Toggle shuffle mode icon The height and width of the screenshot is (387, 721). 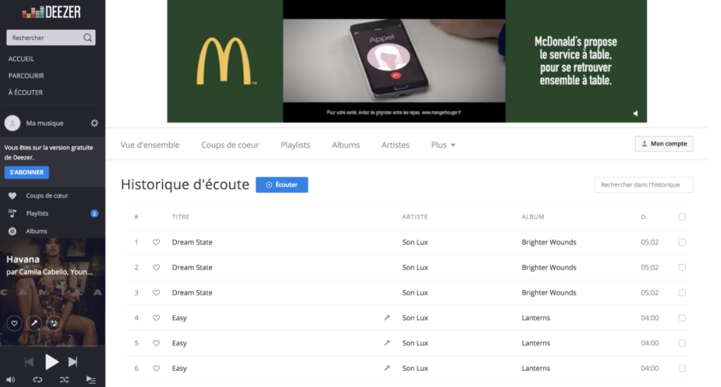pos(64,380)
